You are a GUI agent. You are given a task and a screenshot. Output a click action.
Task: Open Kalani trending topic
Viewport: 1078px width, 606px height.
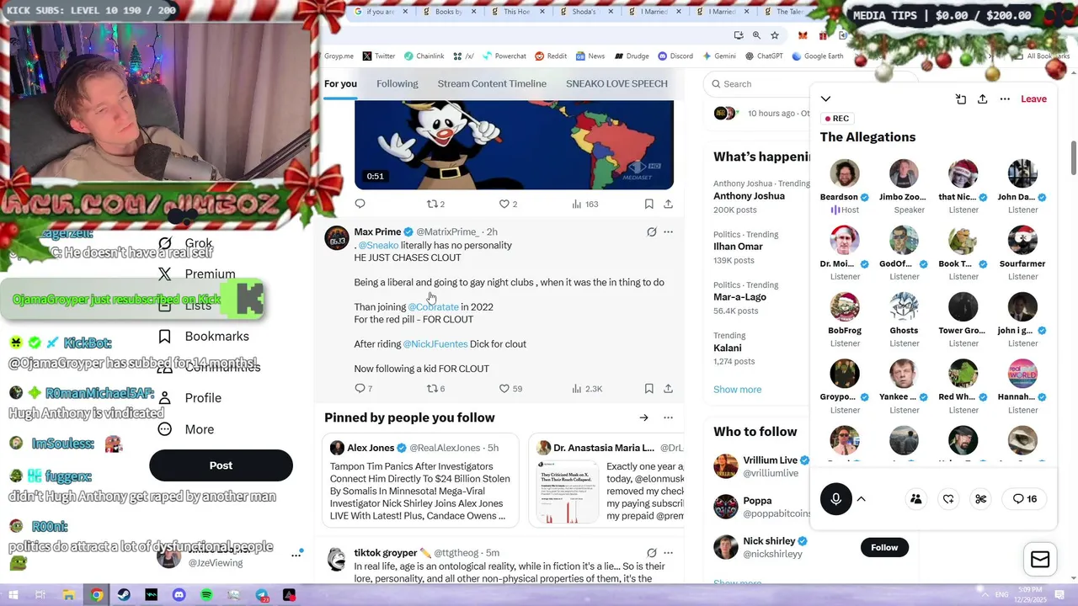[x=728, y=348]
